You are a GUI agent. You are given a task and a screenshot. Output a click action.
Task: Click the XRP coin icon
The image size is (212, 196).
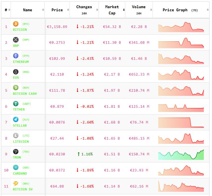[16, 40]
